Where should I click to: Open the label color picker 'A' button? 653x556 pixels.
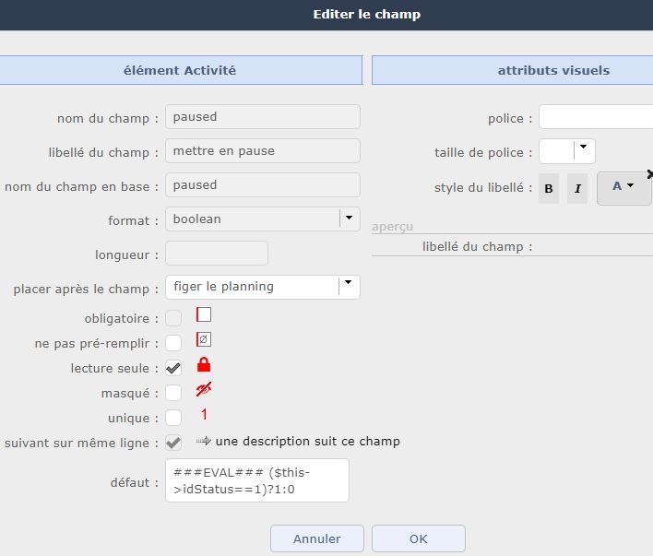[x=623, y=187]
